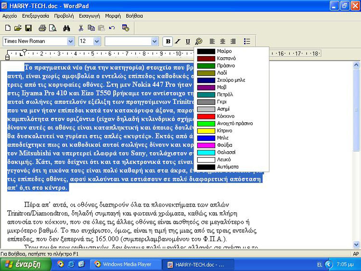Choose Πράσινο green color
This screenshot has height=271, width=361.
click(232, 65)
